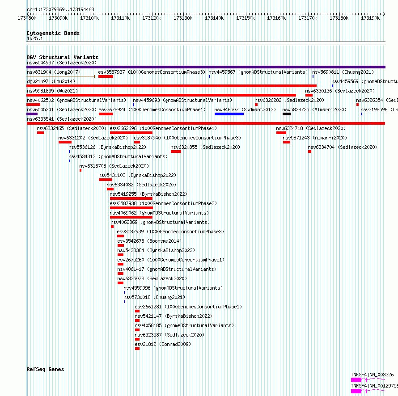
Task: Click the nsv6326282 (Sedlazeck2020) label
Action: pos(289,100)
